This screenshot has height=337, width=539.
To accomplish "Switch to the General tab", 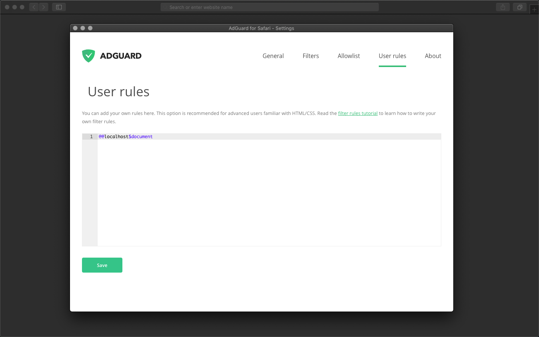I will (x=273, y=55).
